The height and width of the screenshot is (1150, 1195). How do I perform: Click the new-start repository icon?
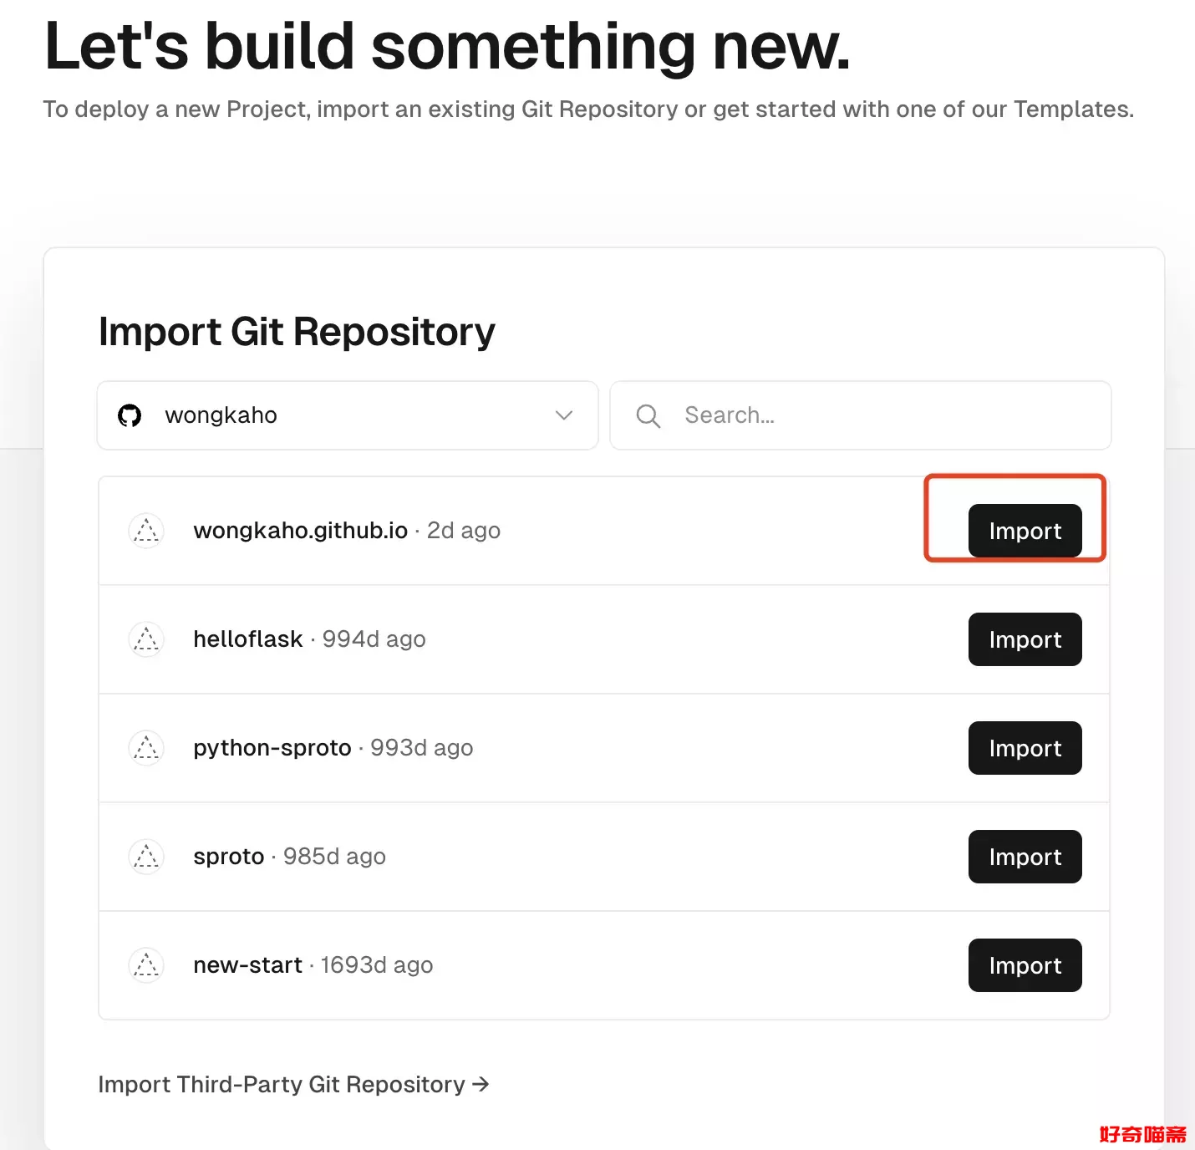point(146,965)
